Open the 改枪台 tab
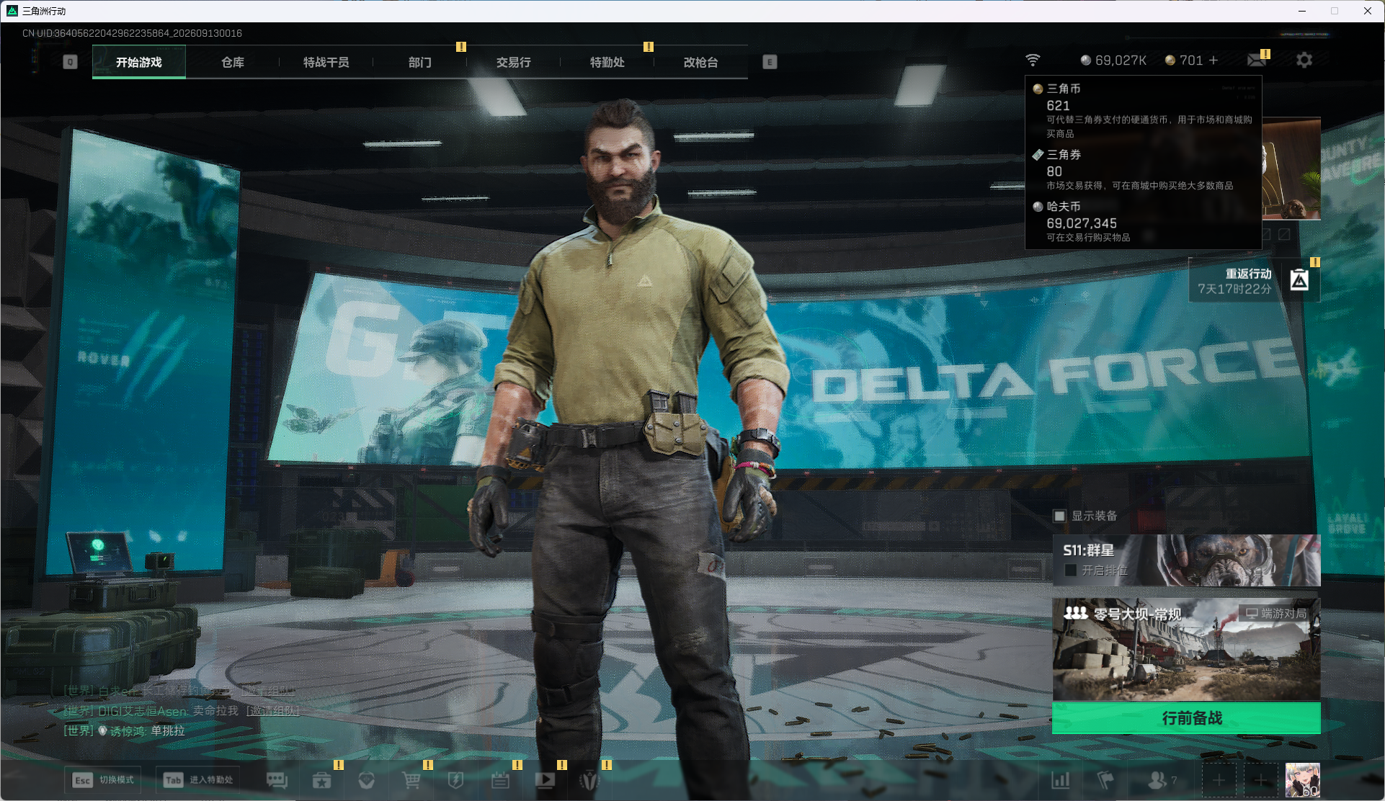This screenshot has height=801, width=1385. pos(701,62)
